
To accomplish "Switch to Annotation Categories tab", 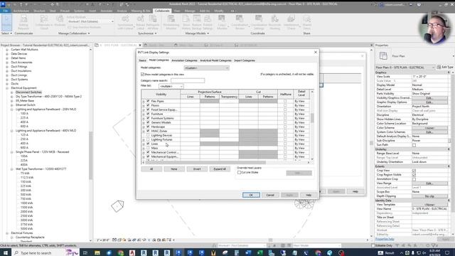I will pyautogui.click(x=184, y=60).
